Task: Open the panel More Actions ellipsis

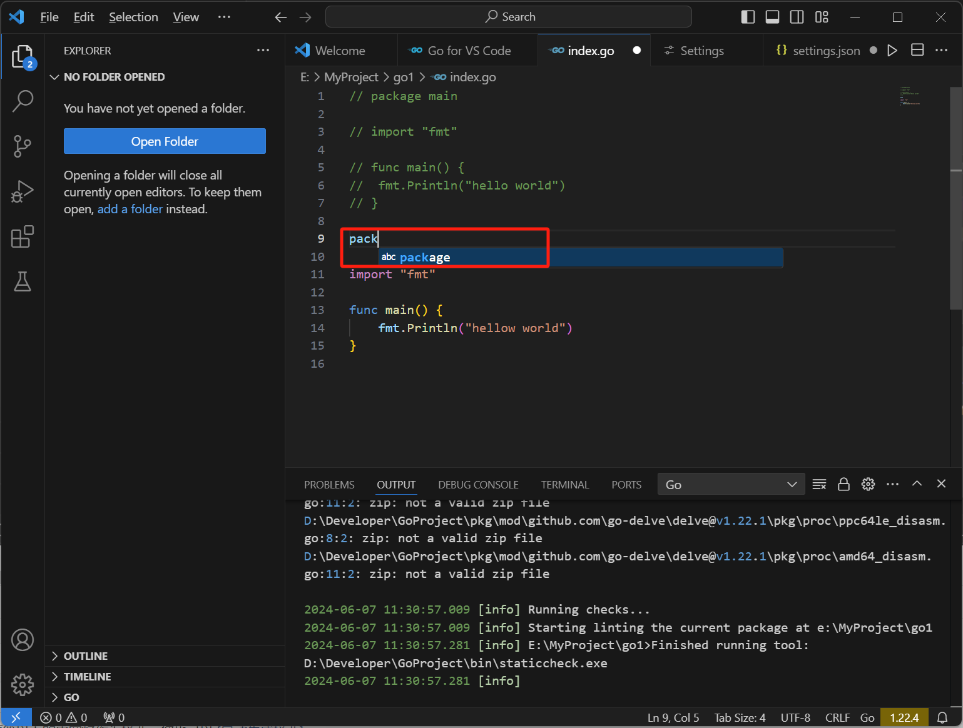Action: pos(892,484)
